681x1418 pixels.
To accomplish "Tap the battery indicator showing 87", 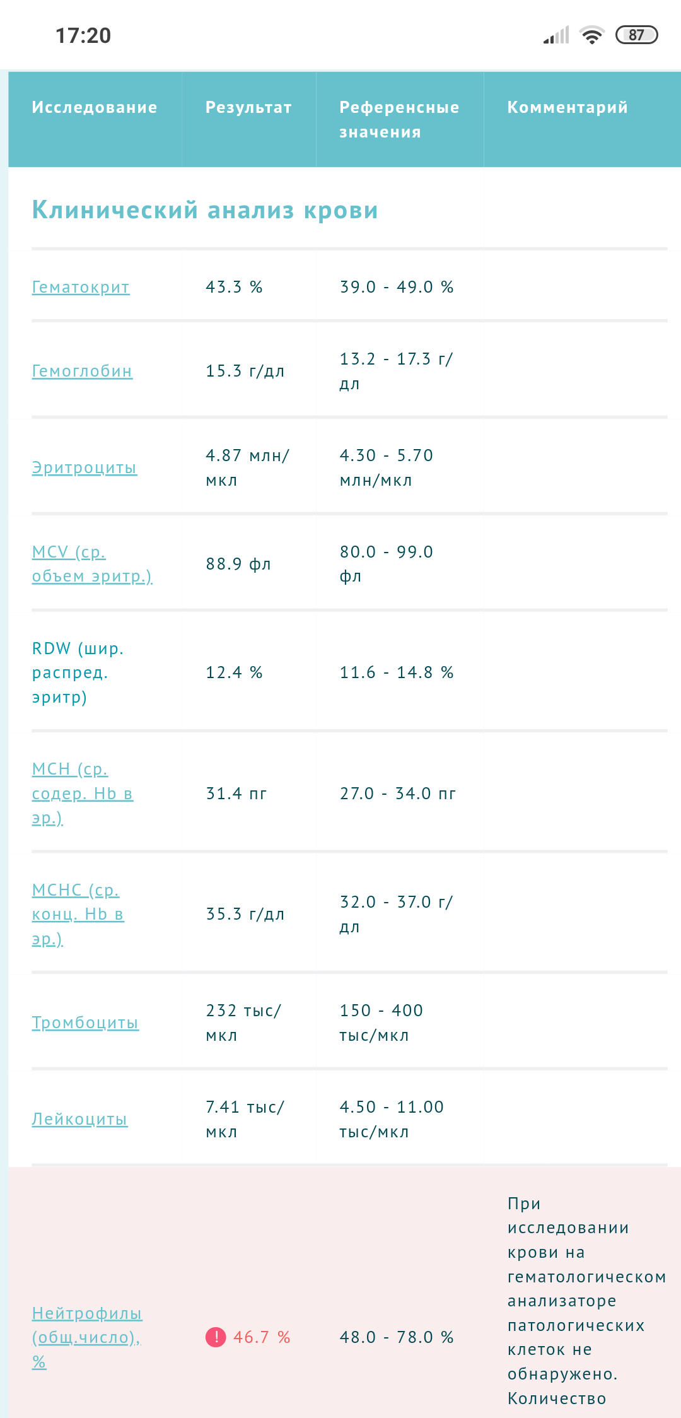I will pos(636,35).
